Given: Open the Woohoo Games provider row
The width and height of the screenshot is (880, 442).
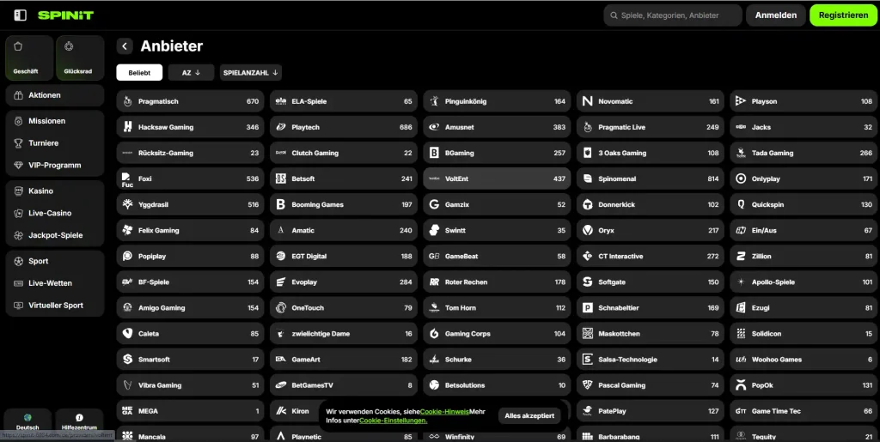Looking at the screenshot, I should 804,359.
